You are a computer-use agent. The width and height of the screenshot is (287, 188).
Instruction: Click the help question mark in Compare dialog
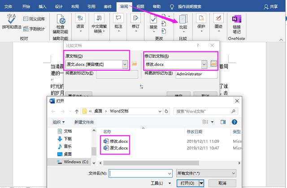point(198,45)
